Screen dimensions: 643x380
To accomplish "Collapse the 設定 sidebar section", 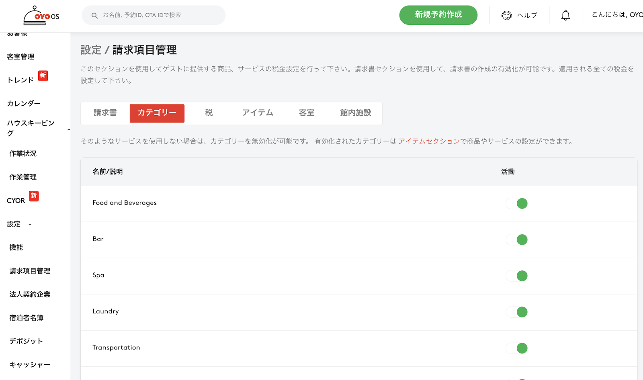I will (30, 225).
